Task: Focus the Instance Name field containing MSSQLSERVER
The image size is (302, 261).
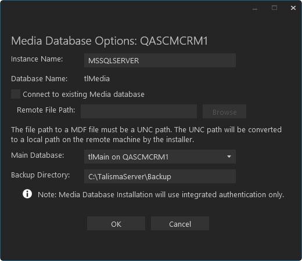Action: tap(160, 60)
